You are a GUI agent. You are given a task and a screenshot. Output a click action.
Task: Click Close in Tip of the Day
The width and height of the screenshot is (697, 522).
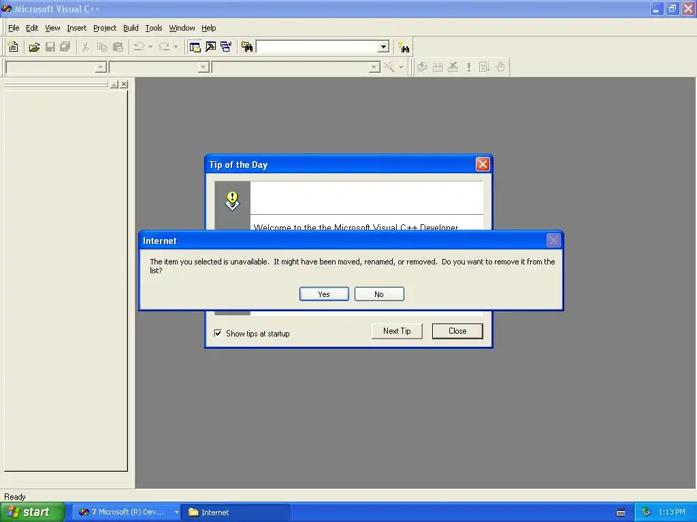[x=457, y=331]
